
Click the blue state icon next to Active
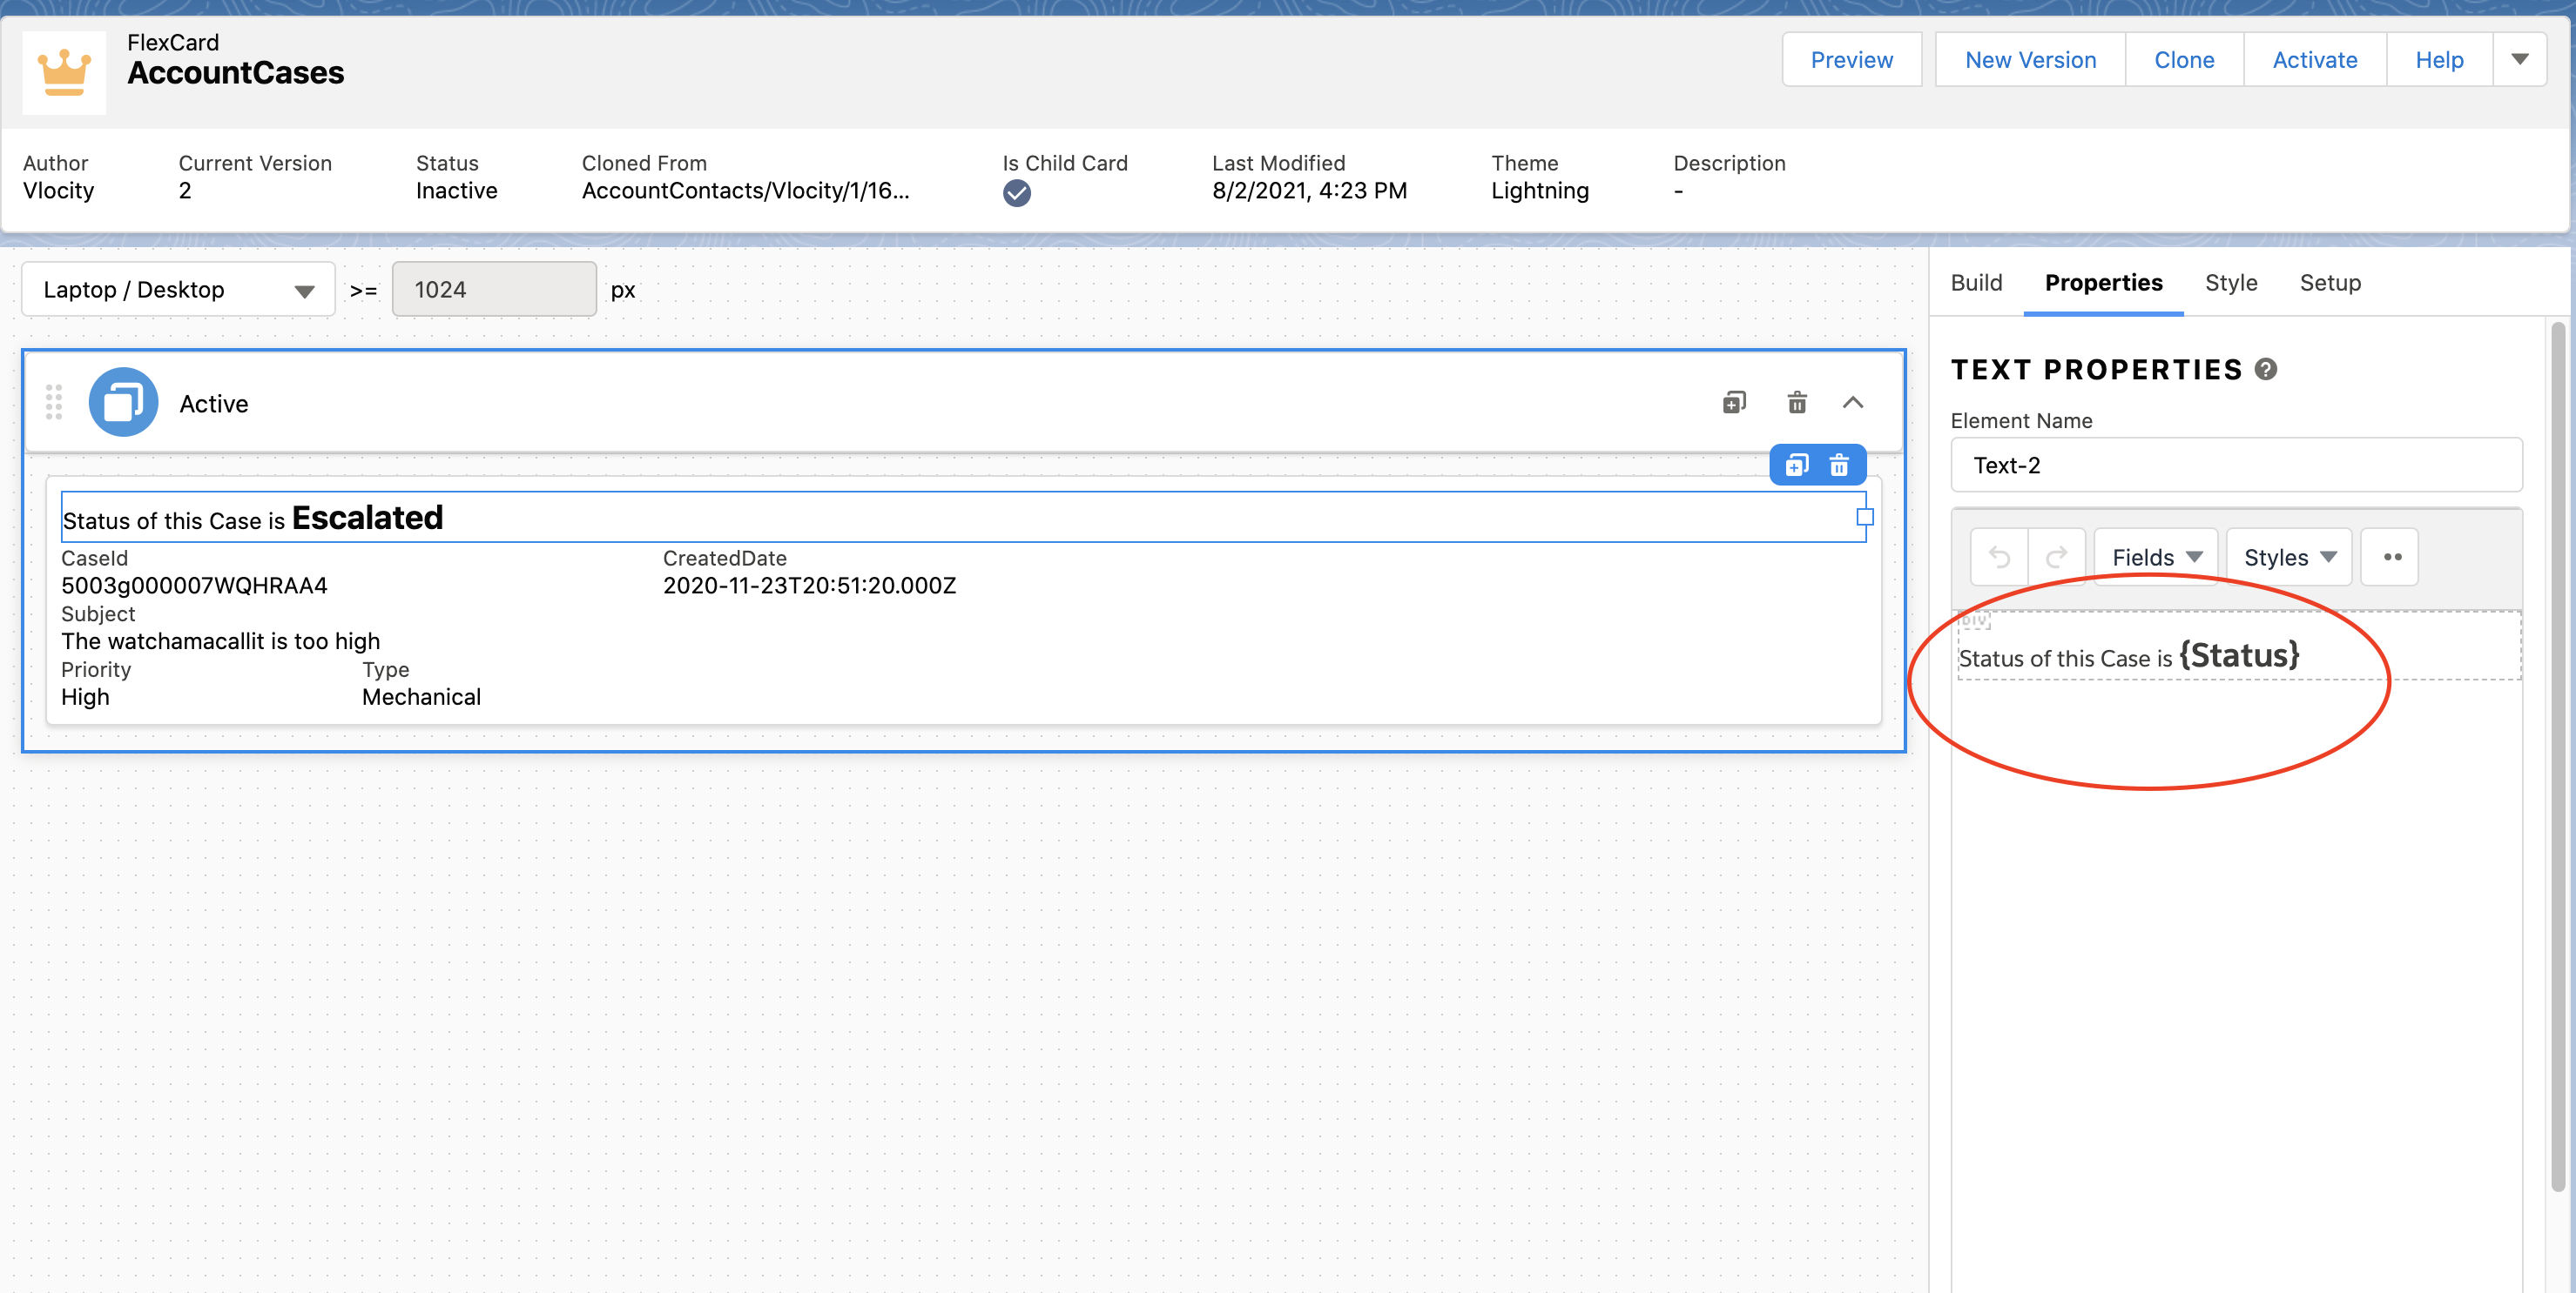pyautogui.click(x=124, y=403)
